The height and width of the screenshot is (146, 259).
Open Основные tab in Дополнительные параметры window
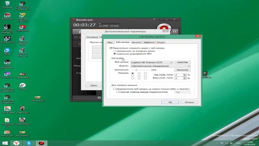tap(92, 37)
